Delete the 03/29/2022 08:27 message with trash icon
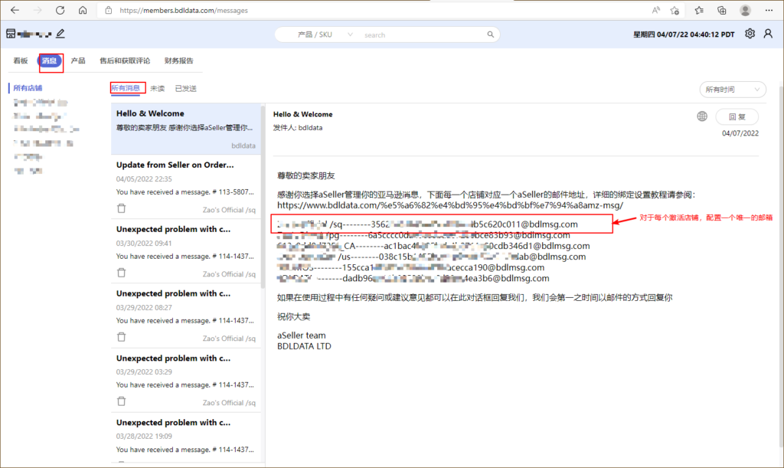The width and height of the screenshot is (784, 468). (x=122, y=337)
